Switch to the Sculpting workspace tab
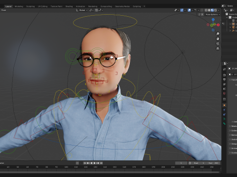The height and width of the screenshot is (177, 237). click(31, 6)
